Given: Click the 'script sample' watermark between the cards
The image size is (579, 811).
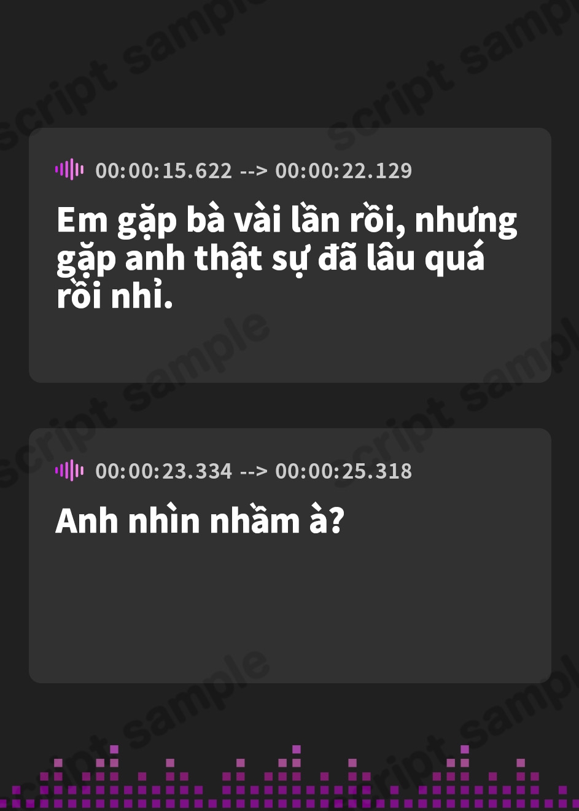Looking at the screenshot, I should coord(135,399).
